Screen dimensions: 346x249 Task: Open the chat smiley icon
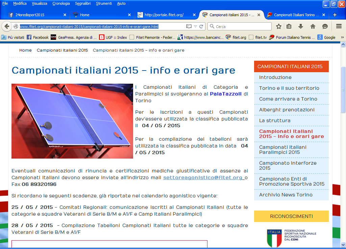(325, 26)
